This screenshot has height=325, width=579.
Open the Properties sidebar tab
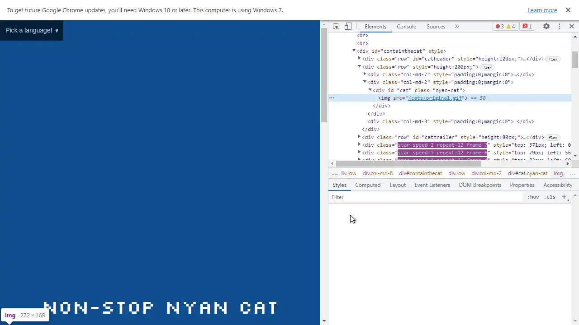(x=522, y=185)
